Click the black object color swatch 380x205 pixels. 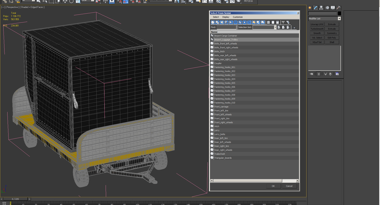pos(339,13)
